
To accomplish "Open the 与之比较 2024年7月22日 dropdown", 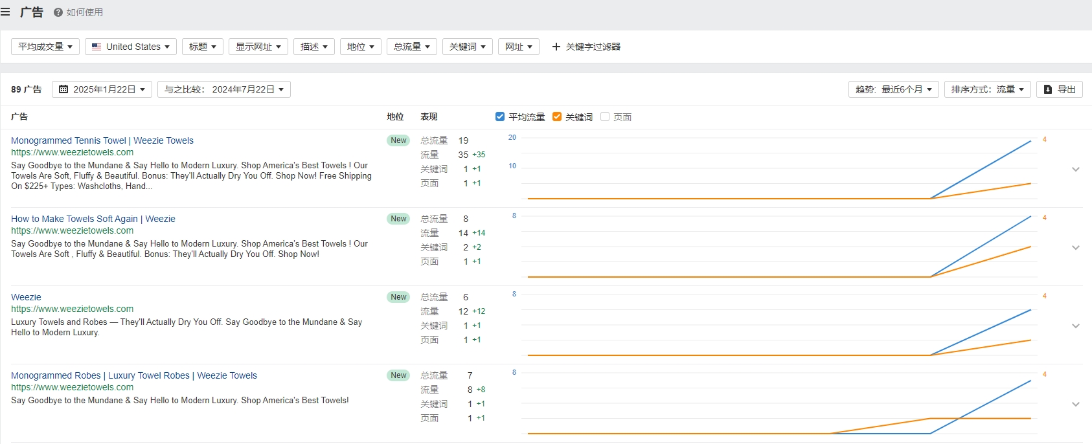I will click(224, 89).
